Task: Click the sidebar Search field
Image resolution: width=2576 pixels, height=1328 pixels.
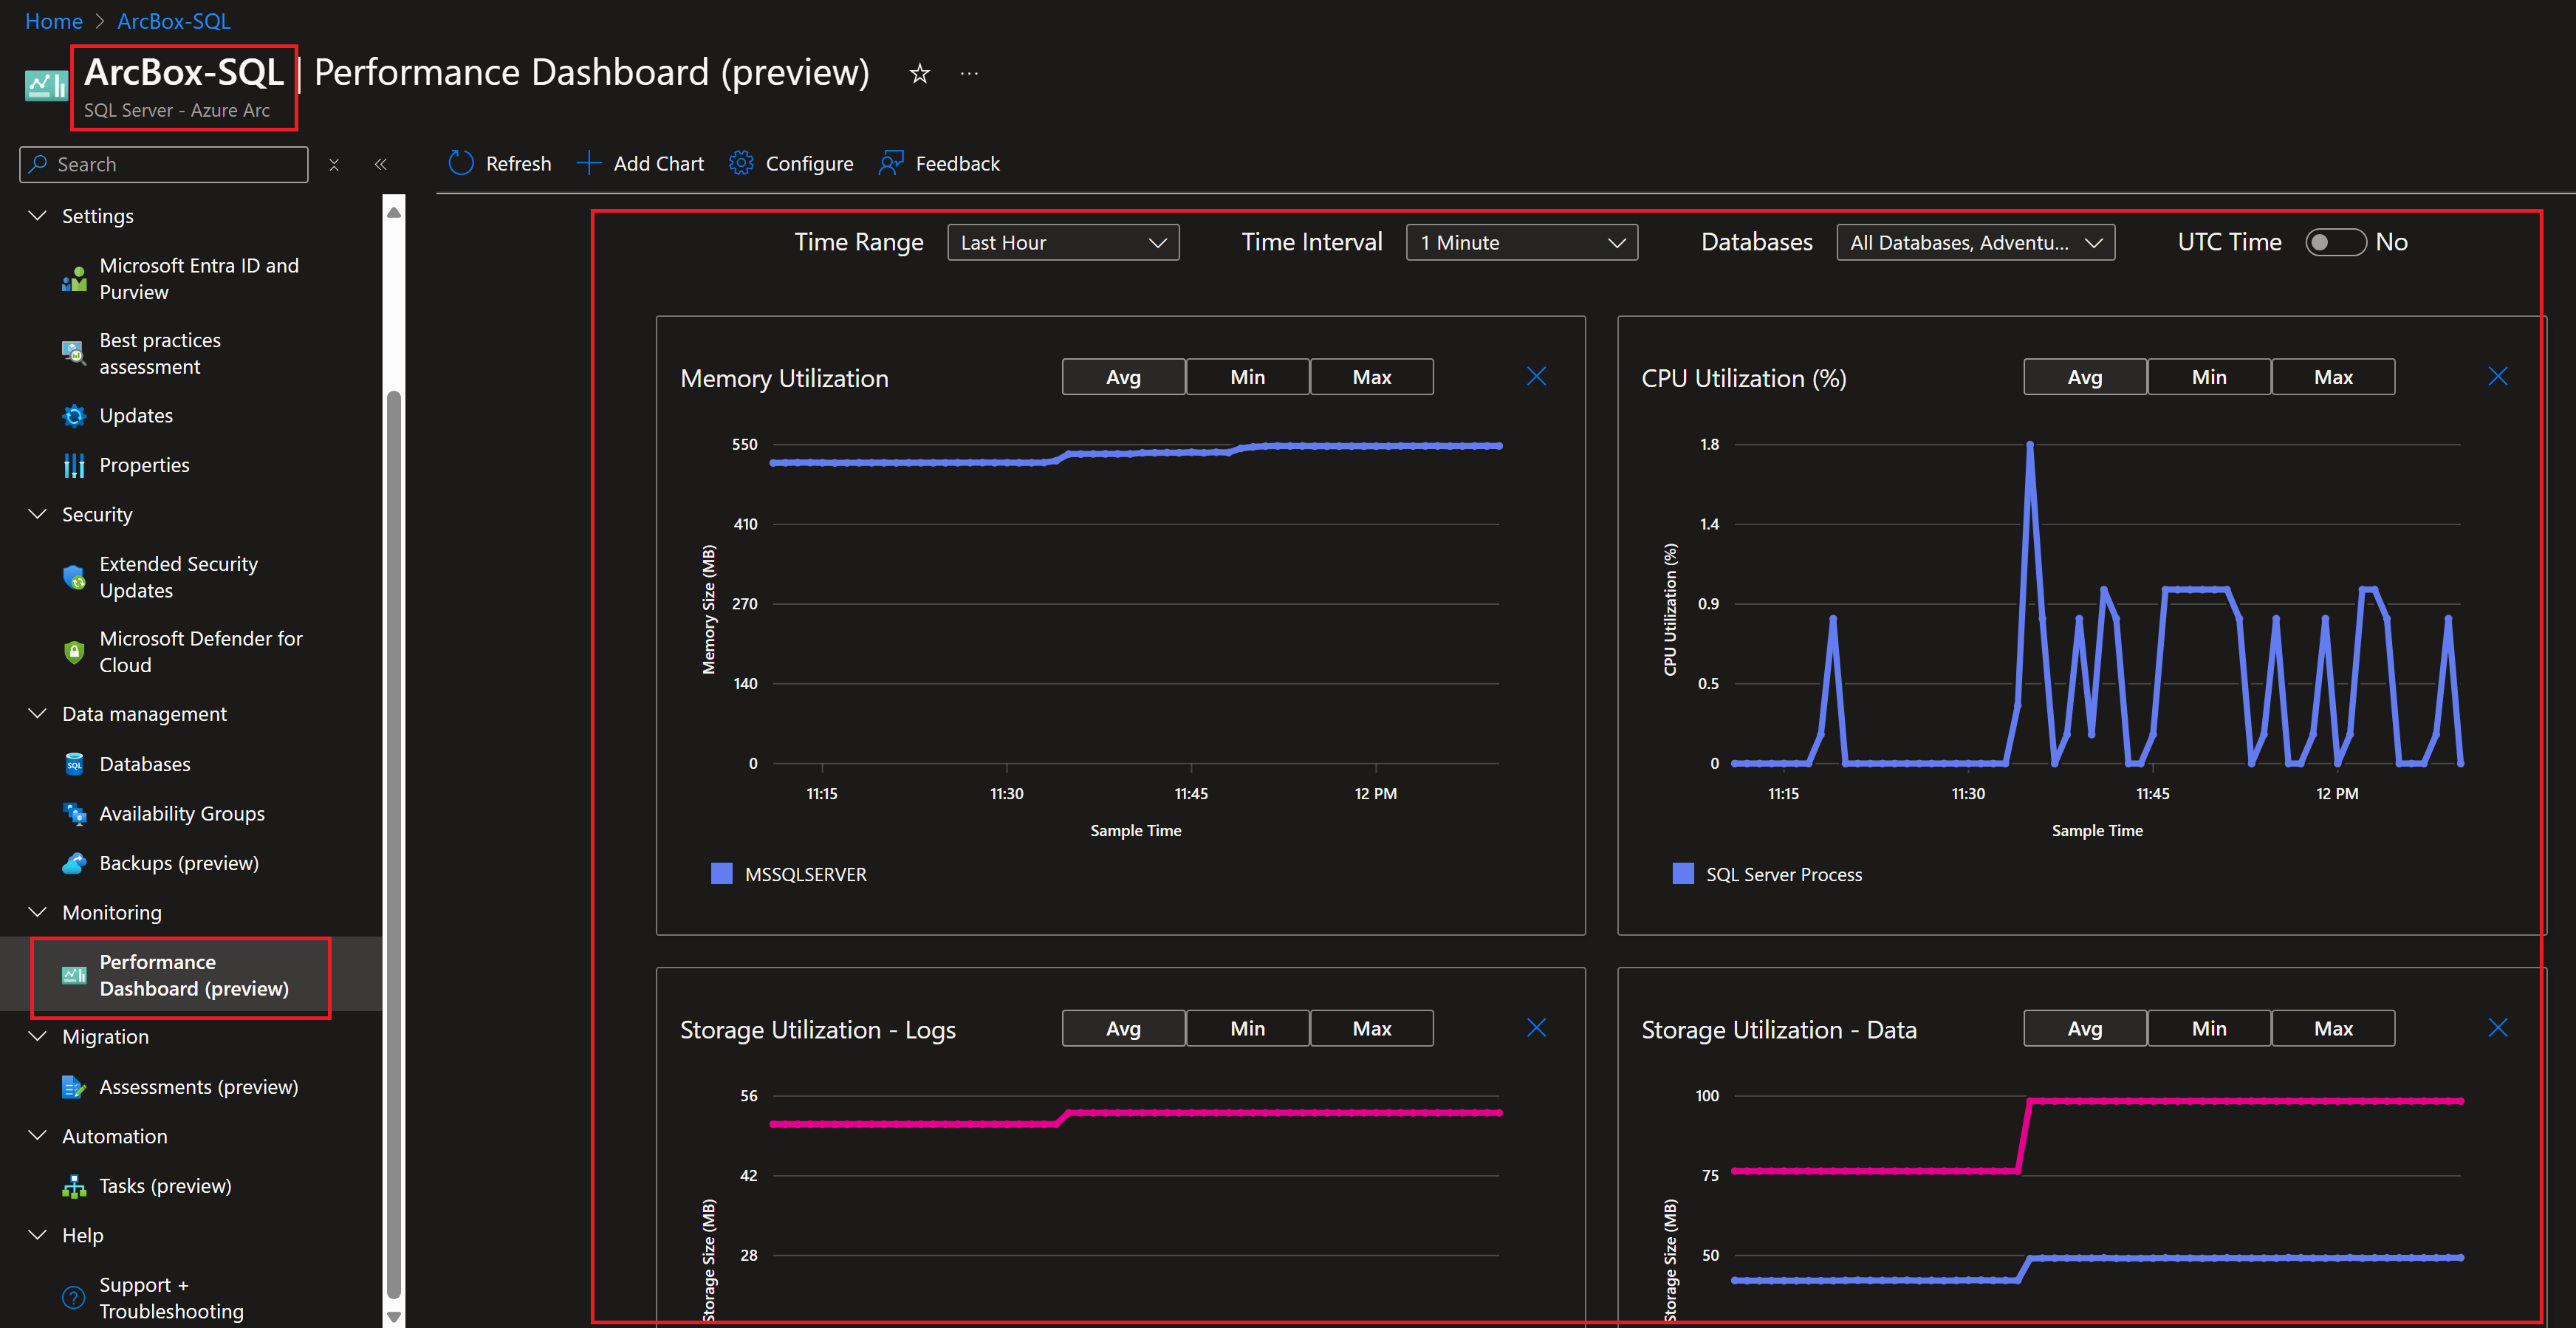Action: [165, 164]
